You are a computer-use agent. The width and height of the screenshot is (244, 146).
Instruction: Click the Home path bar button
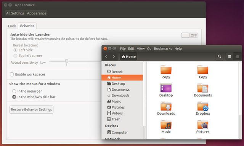point(129,57)
